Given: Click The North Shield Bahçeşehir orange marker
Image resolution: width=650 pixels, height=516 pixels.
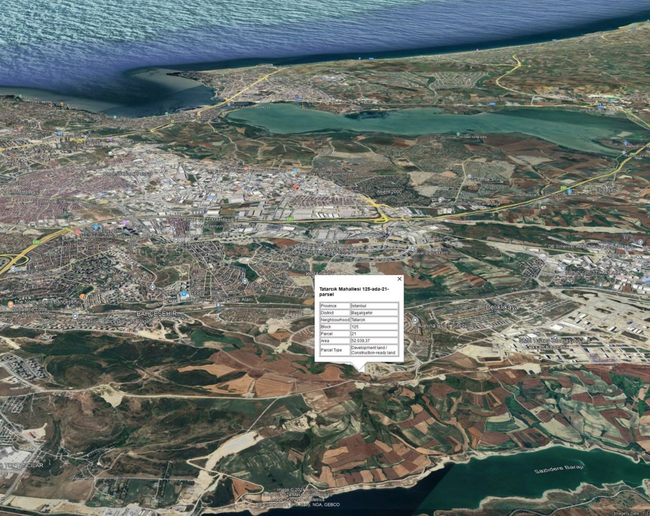Looking at the screenshot, I should point(11,303).
